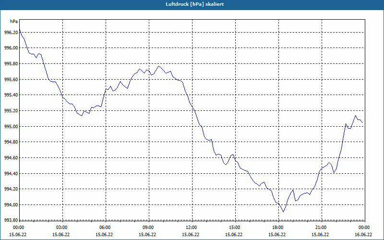Image resolution: width=384 pixels, height=240 pixels.
Task: Click the curve end near 00:00 16.06.22
Action: [x=362, y=123]
